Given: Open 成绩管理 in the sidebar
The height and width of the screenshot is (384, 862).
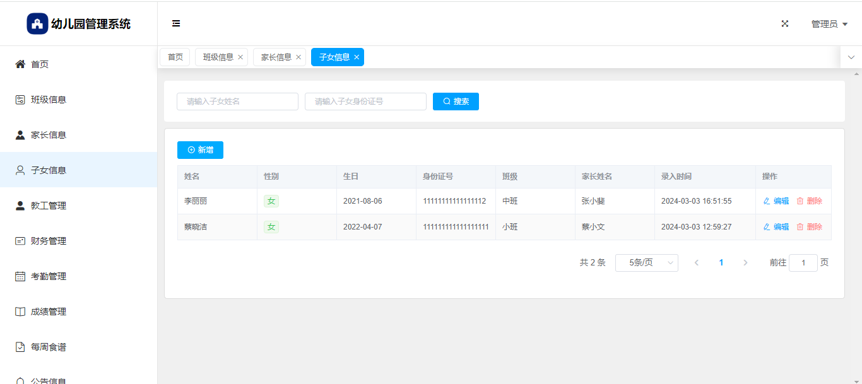Looking at the screenshot, I should 48,311.
